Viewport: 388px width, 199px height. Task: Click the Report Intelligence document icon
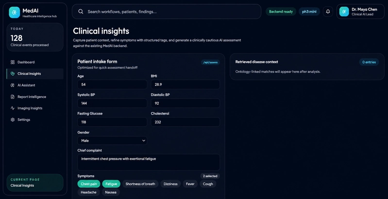tap(13, 97)
